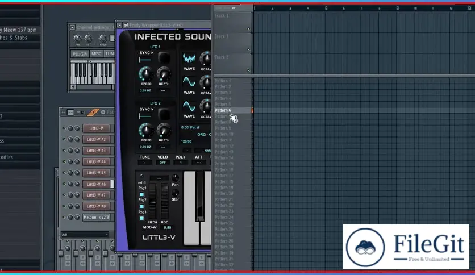Screen dimensions: 475x275
Task: Select the Littl3-V #3 channel button
Action: [96, 151]
